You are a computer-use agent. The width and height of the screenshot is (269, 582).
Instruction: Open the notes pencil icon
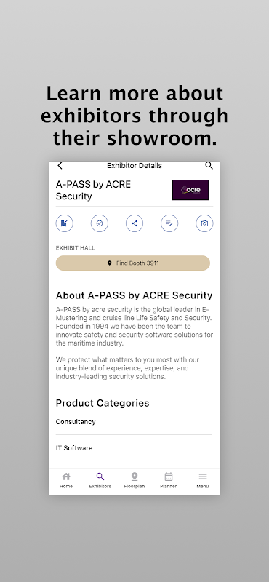(x=169, y=223)
